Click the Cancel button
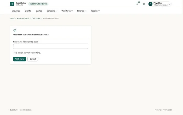This screenshot has width=183, height=115. click(x=33, y=59)
